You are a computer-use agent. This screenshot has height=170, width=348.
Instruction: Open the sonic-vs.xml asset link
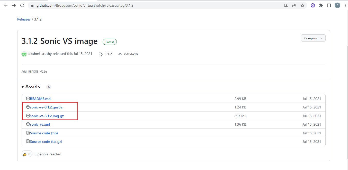click(40, 124)
